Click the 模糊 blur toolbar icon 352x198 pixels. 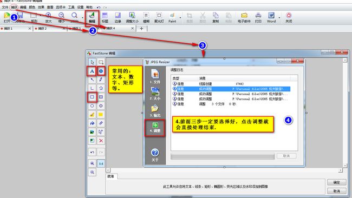(x=146, y=17)
